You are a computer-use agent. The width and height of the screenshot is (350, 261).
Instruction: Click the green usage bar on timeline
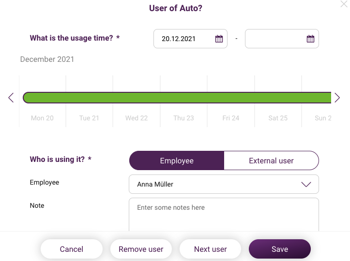click(x=177, y=98)
